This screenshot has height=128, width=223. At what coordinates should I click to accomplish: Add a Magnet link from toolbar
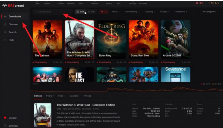point(47,4)
